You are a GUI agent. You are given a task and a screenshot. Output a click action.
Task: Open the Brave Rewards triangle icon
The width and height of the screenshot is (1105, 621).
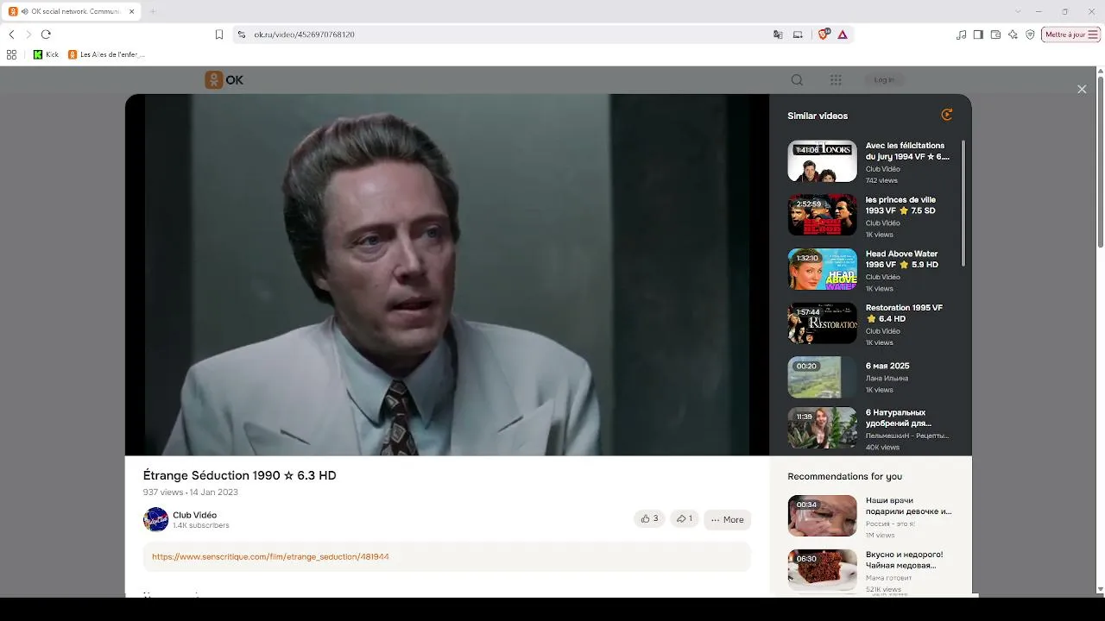click(843, 34)
